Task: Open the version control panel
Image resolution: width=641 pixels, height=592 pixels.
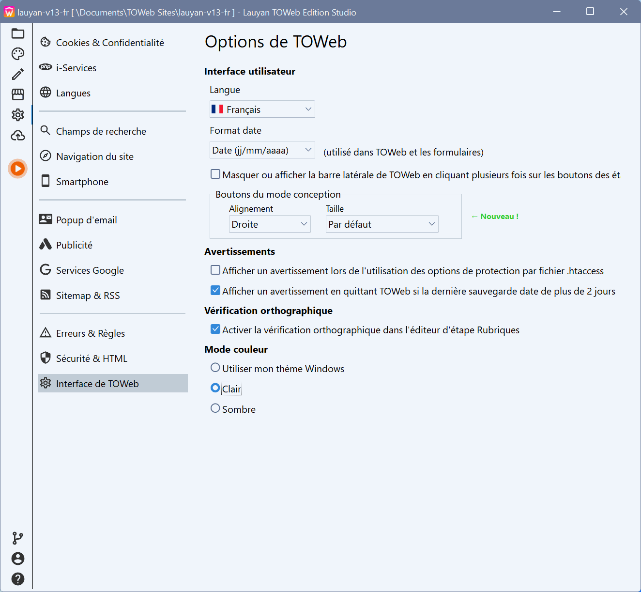Action: point(17,538)
